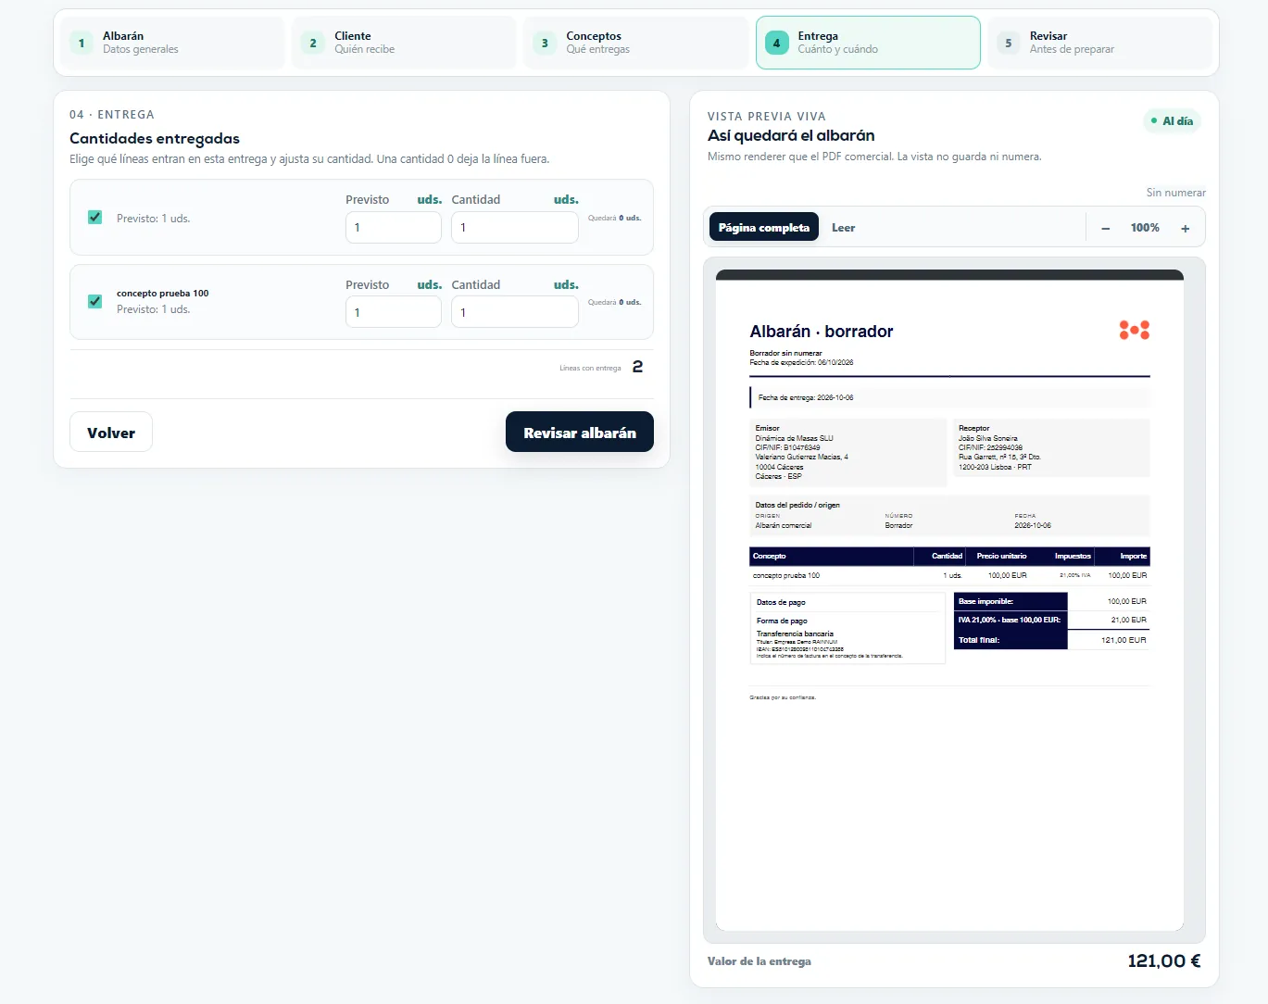Click the red dots logo in albarán preview
The image size is (1268, 1004).
click(1135, 330)
